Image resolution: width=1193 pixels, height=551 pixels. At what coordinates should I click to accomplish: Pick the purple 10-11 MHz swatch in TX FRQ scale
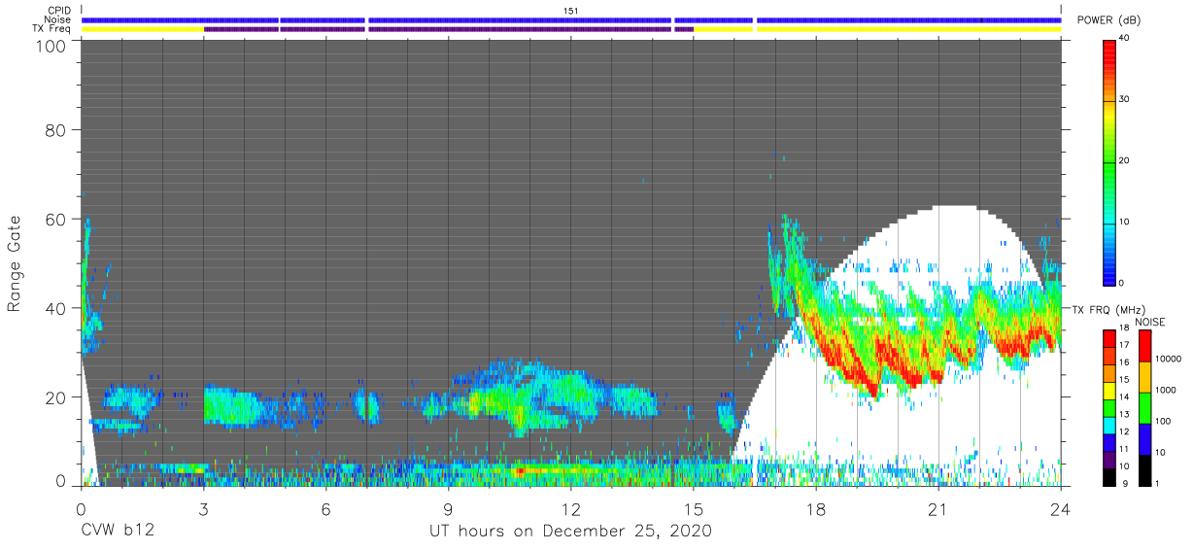click(1108, 458)
